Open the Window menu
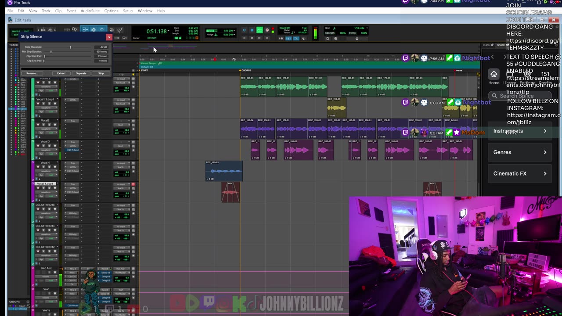 (145, 11)
